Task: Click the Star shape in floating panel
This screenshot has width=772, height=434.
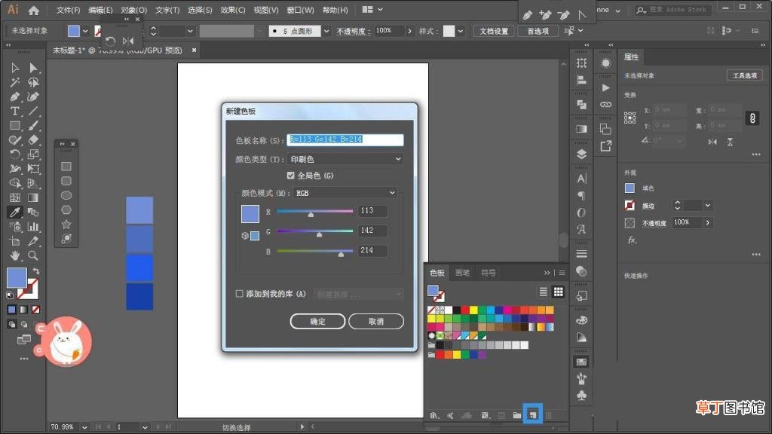Action: click(66, 225)
